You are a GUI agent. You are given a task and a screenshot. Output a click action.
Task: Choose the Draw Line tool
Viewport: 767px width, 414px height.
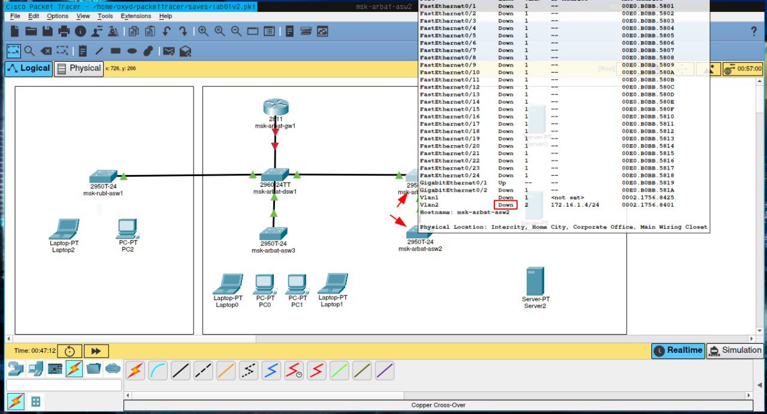point(99,51)
